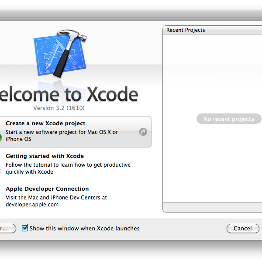This screenshot has height=264, width=262.
Task: Open 'Apple Developer Connection'
Action: pos(47,189)
